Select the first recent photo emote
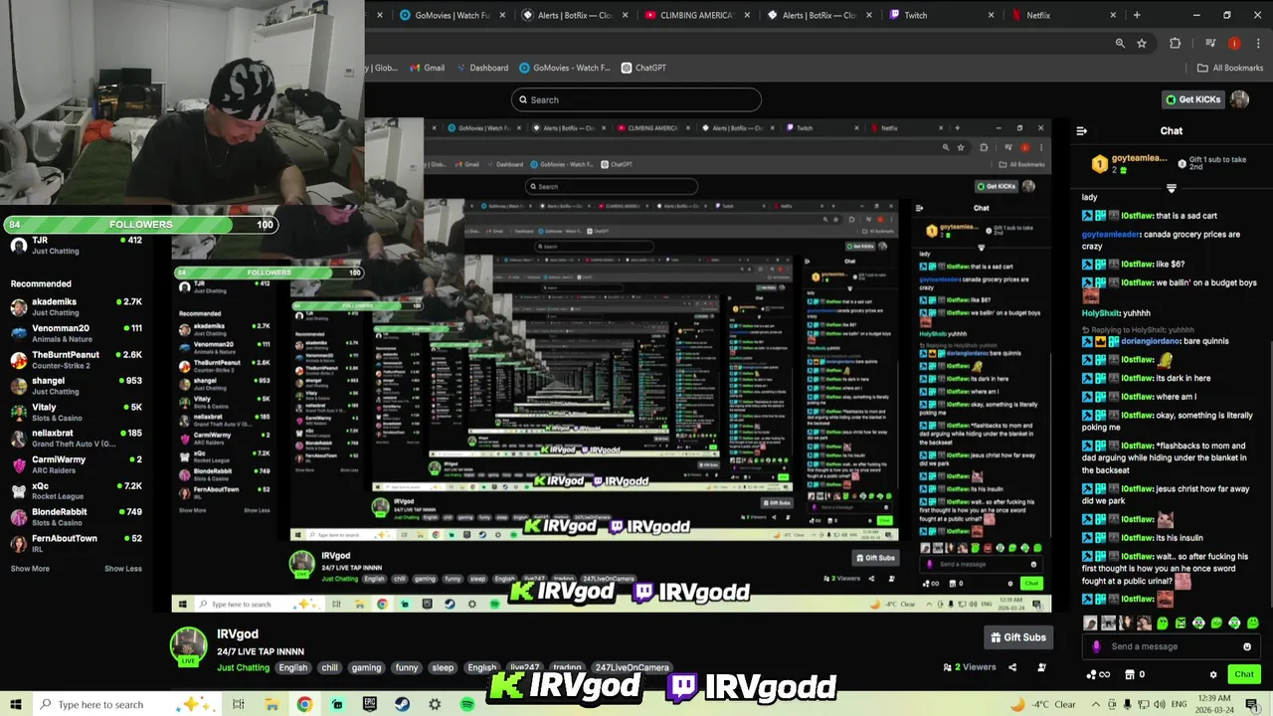The image size is (1273, 716). pos(1091,624)
